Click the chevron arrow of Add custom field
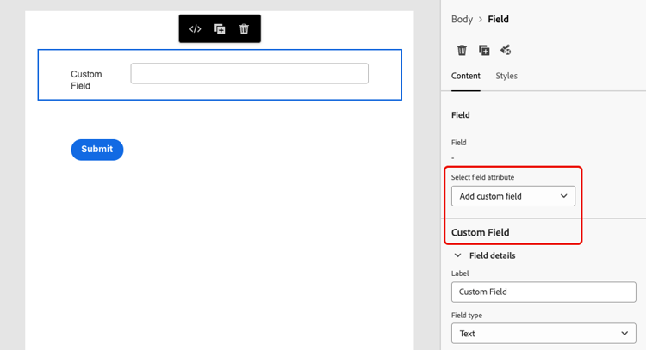Screen dimensions: 646x350 tap(564, 196)
